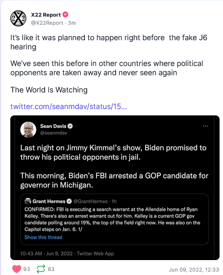This screenshot has width=223, height=275.
Task: Click the '10:43 AM · Jun 9, 2022' tweet time
Action: (46, 254)
